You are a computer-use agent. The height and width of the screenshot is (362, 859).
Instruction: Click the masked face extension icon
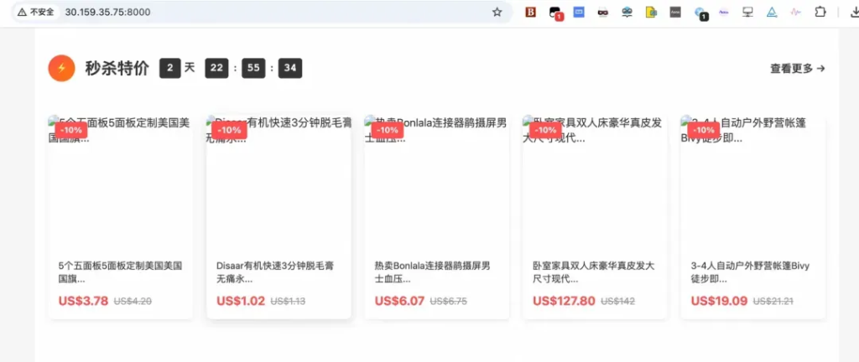point(602,12)
